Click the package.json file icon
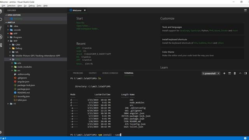This screenshot has height=140, width=249. [x=15, y=89]
